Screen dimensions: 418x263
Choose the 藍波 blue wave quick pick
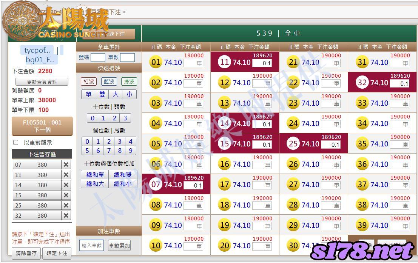coord(109,82)
